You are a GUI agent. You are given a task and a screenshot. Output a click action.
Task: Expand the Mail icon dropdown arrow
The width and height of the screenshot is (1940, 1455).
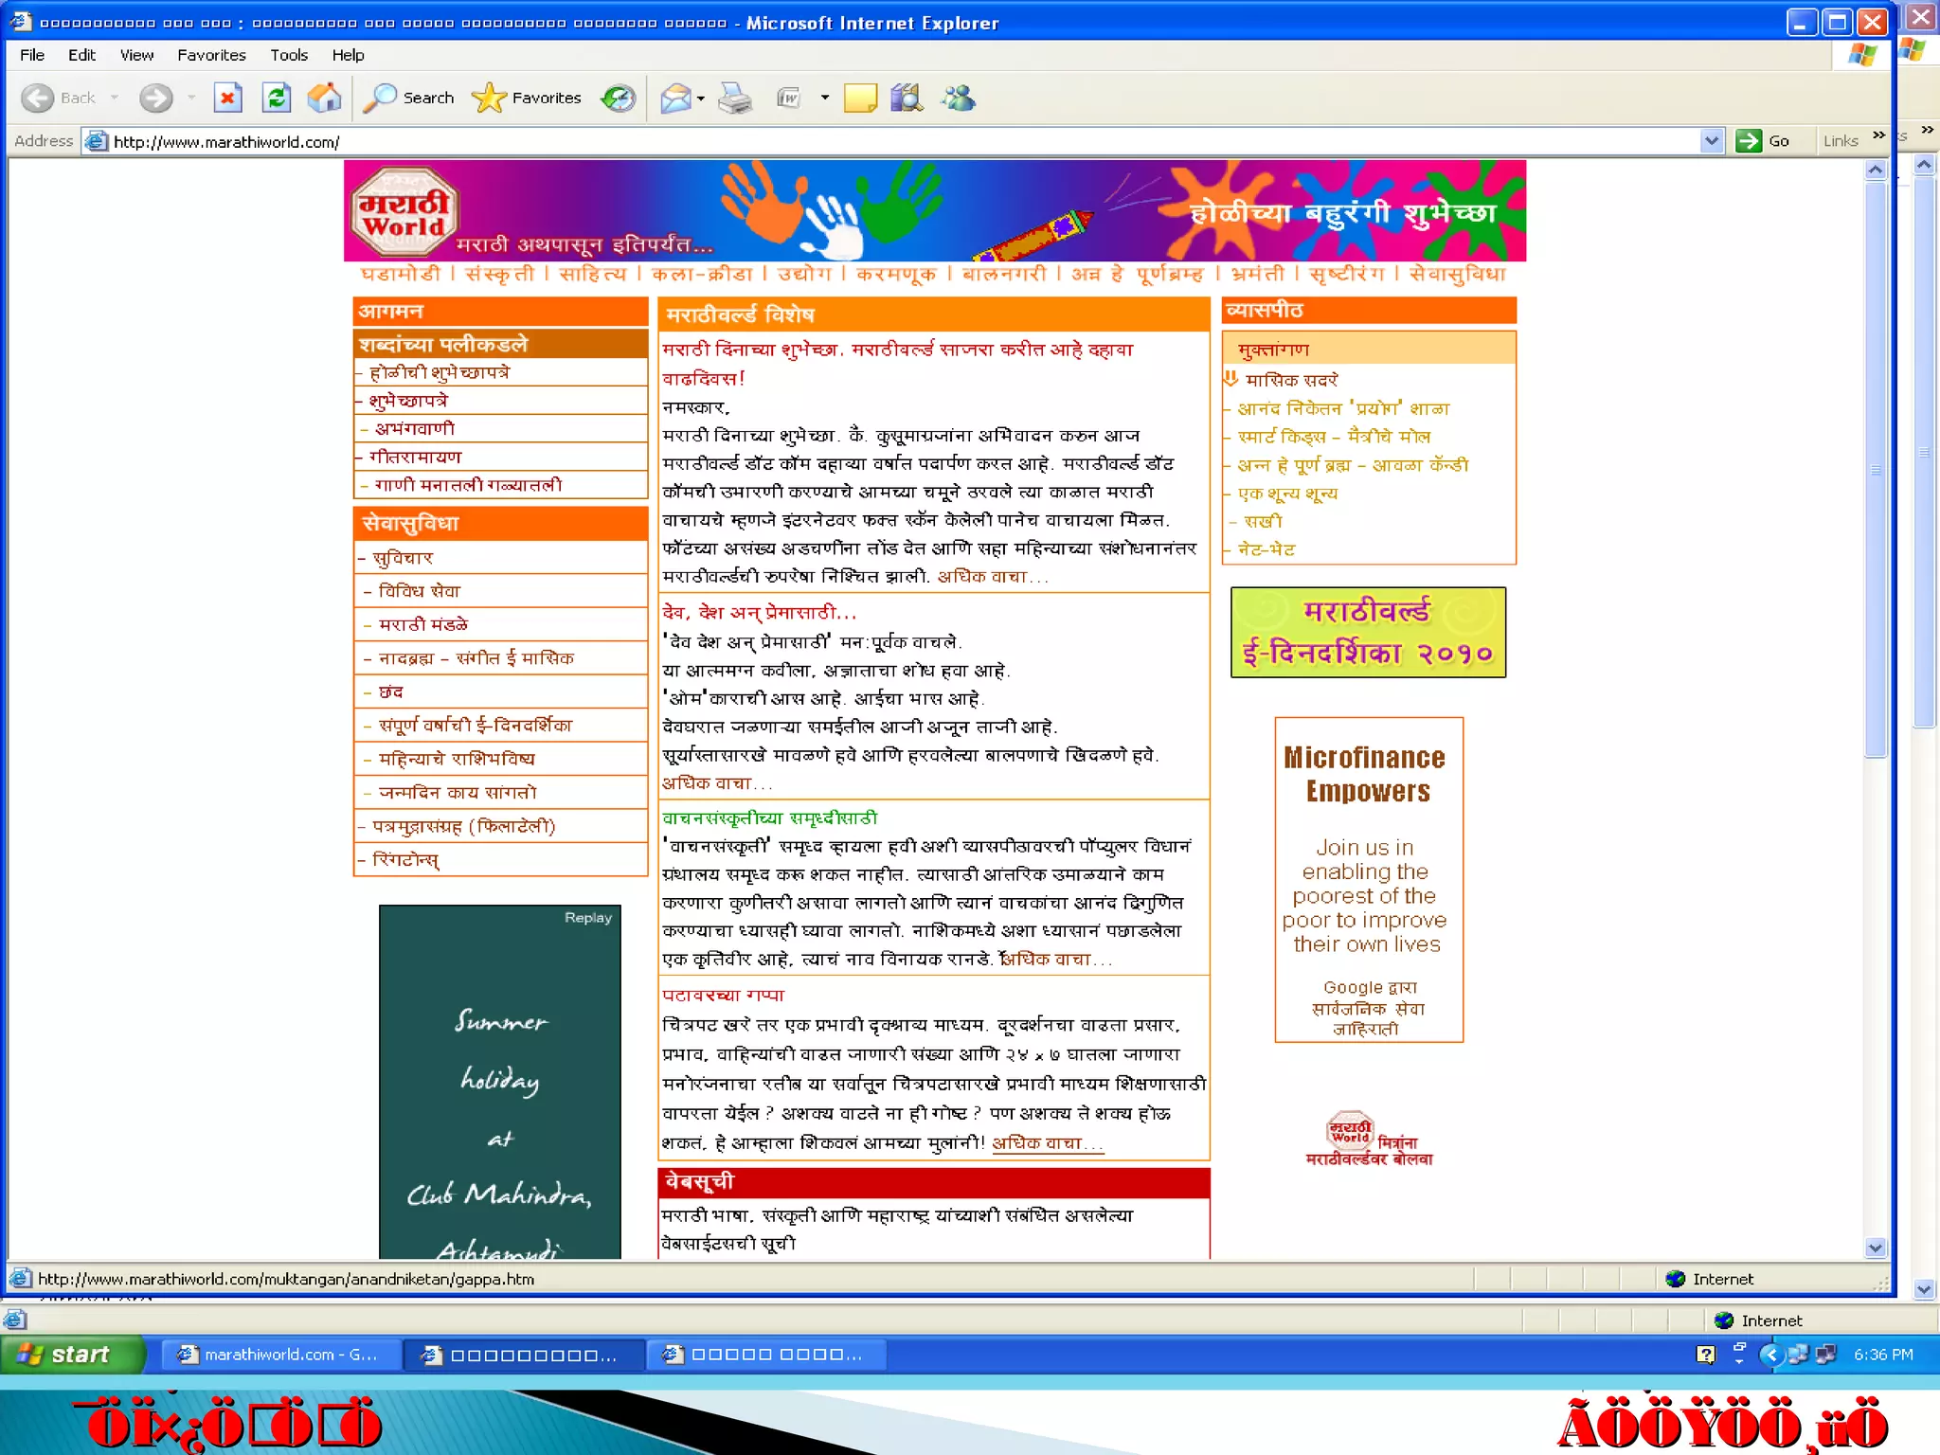[701, 98]
